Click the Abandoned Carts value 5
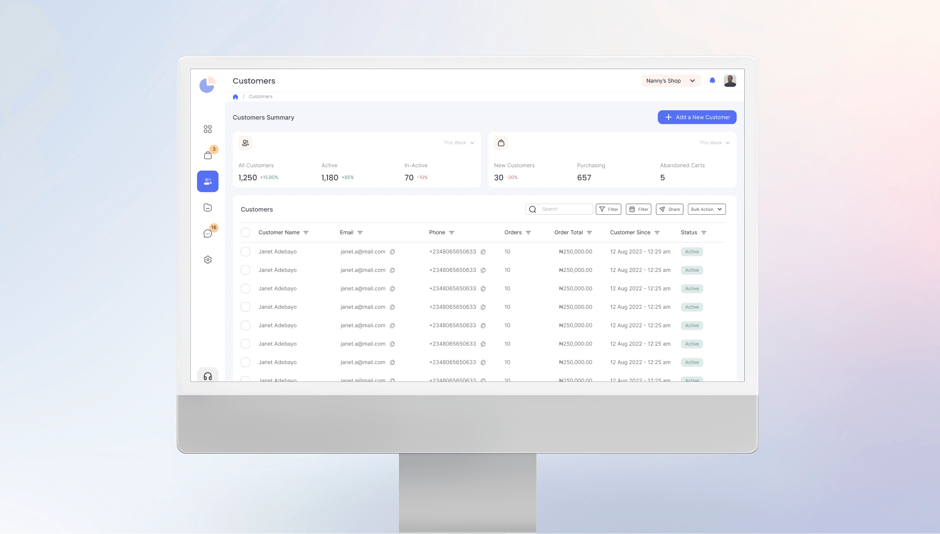 [x=663, y=178]
